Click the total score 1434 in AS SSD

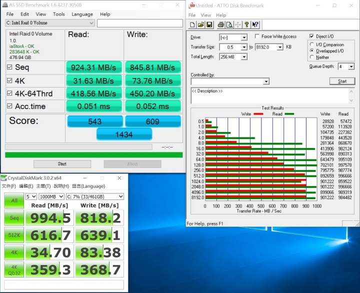point(124,134)
